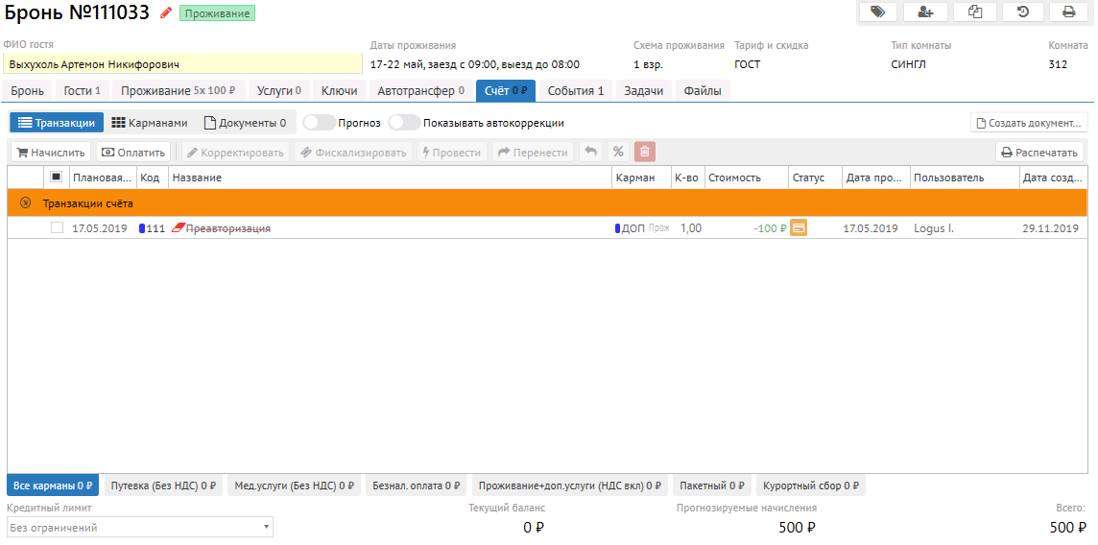The image size is (1098, 545).
Task: Open the Задачи tab
Action: pyautogui.click(x=643, y=91)
